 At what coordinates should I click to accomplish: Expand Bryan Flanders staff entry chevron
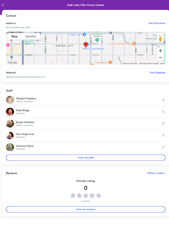point(163,123)
